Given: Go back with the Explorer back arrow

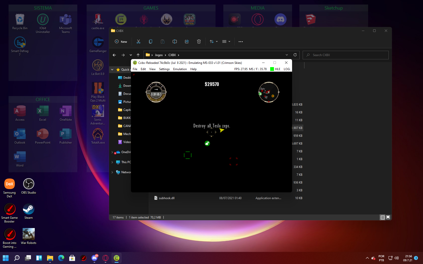Looking at the screenshot, I should [114, 55].
